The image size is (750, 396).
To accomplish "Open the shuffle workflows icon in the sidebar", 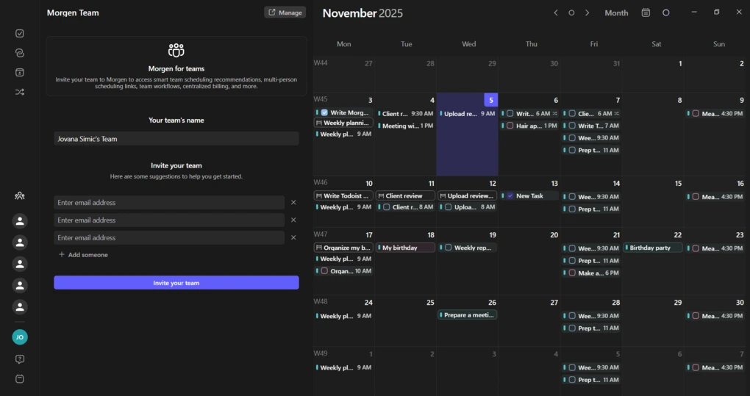I will coord(20,92).
